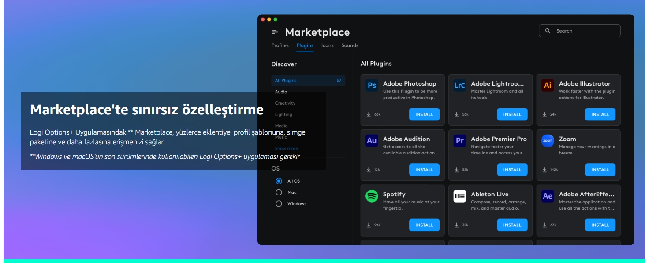Image resolution: width=645 pixels, height=263 pixels.
Task: Expand categories with Show more
Action: 287,149
